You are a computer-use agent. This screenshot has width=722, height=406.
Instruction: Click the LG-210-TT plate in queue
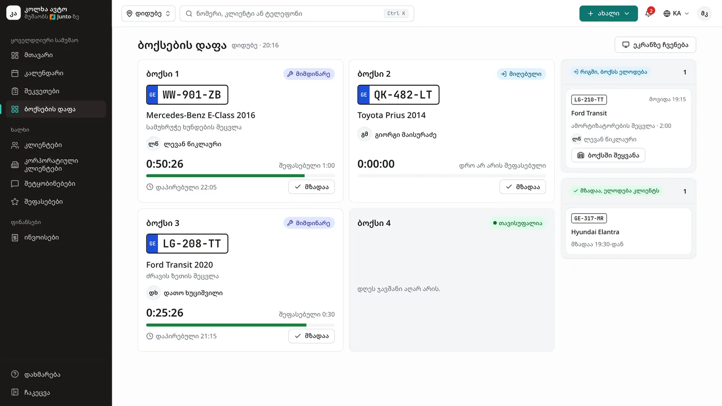(x=589, y=100)
